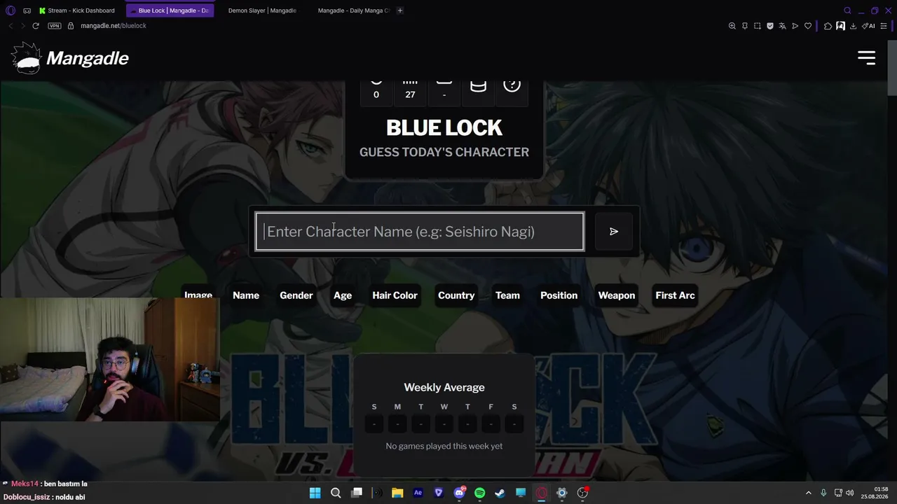Open the AI assistant button in the toolbar
The image size is (897, 504).
pos(869,26)
